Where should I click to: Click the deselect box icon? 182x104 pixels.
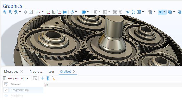120,12
